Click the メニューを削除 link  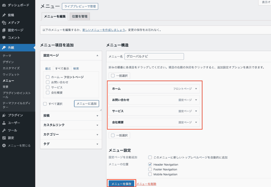(x=146, y=184)
